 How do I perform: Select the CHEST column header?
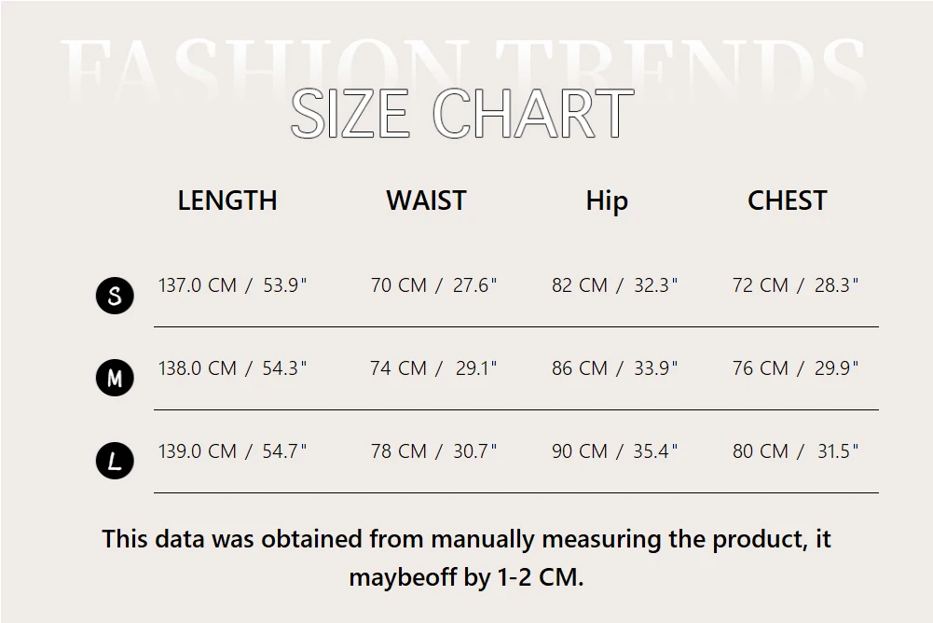[x=787, y=201]
